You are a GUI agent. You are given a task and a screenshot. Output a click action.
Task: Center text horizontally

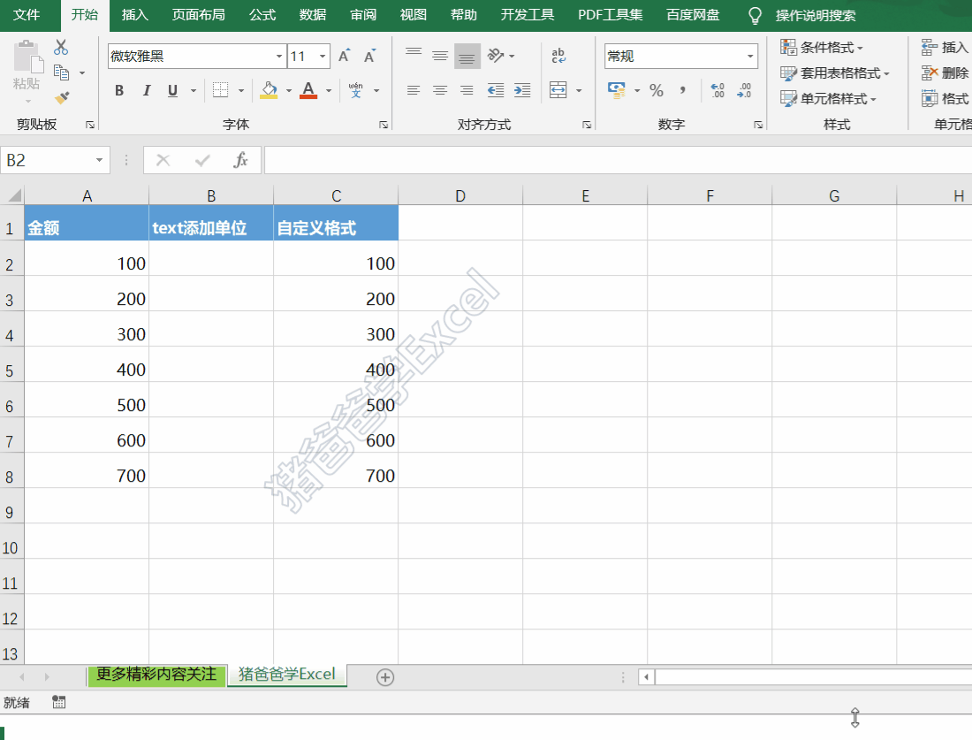pyautogui.click(x=440, y=90)
